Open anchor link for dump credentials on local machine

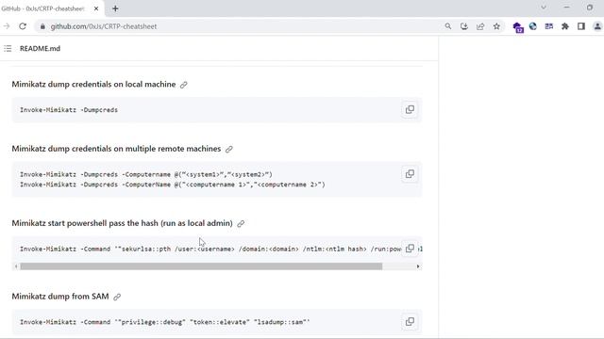(184, 85)
